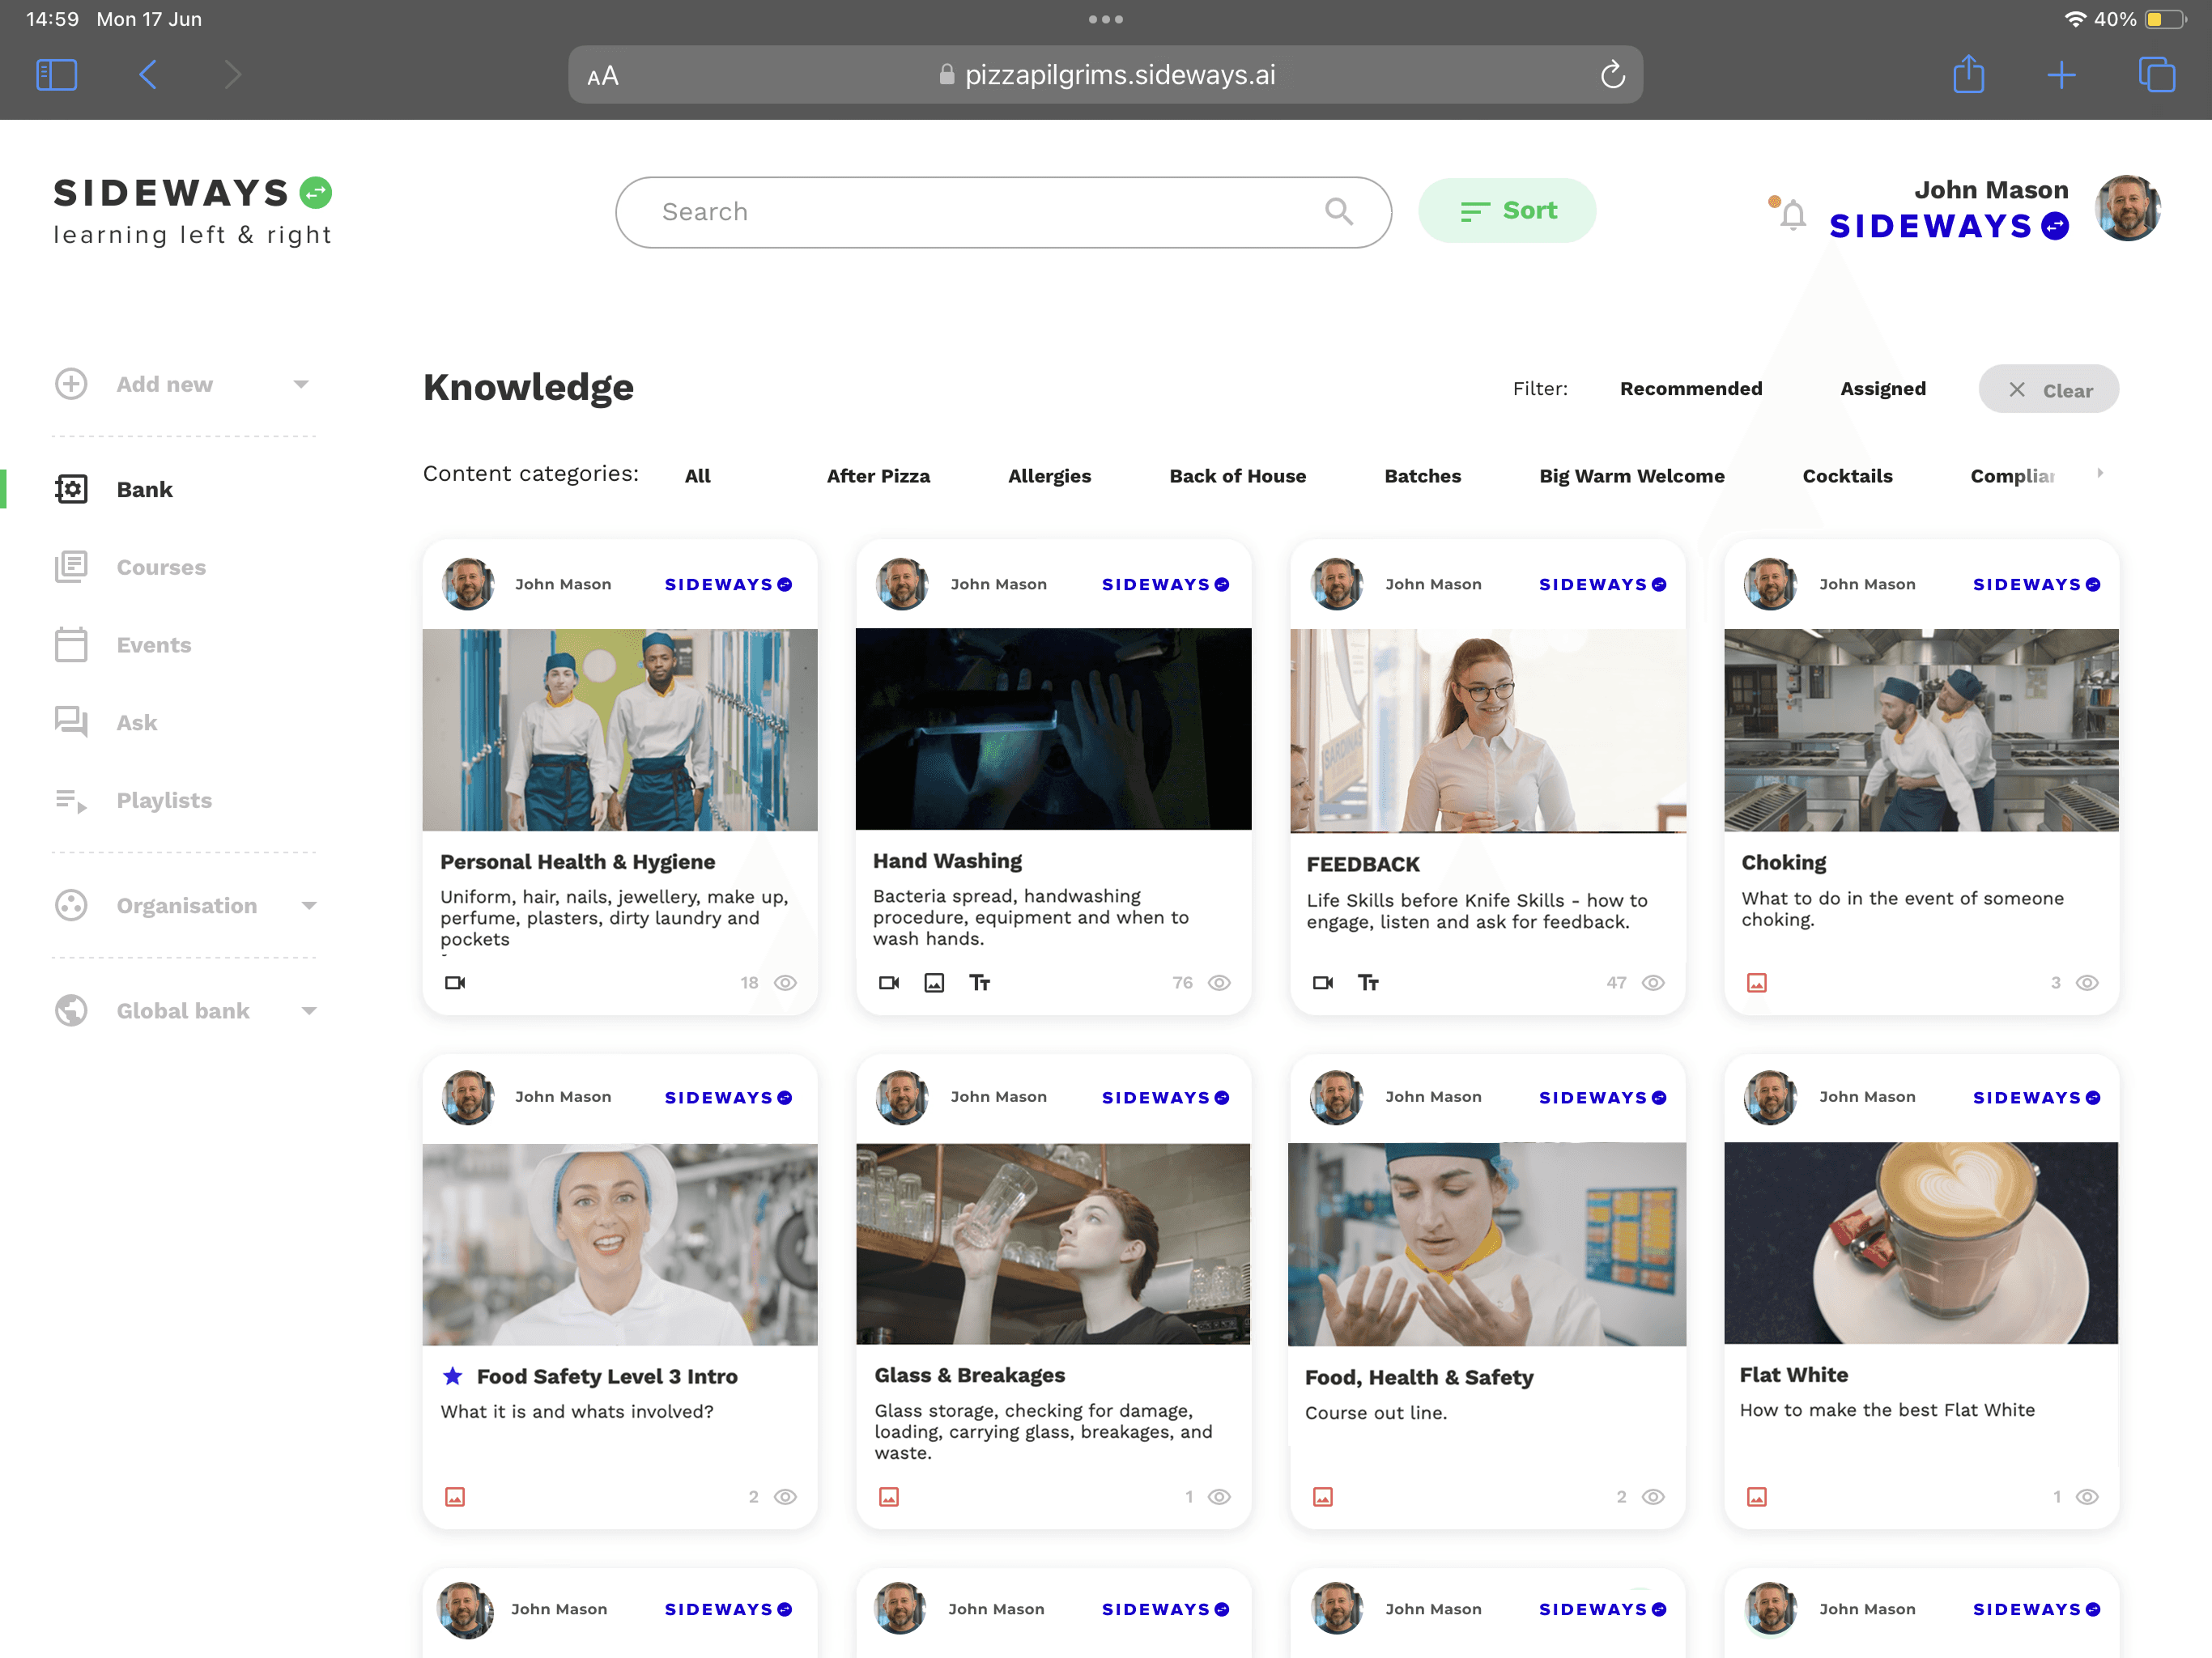
Task: Click inside the Search input field
Action: 900,212
